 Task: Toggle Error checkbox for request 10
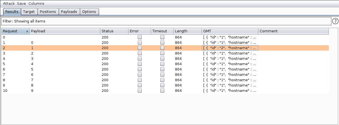pos(140,90)
